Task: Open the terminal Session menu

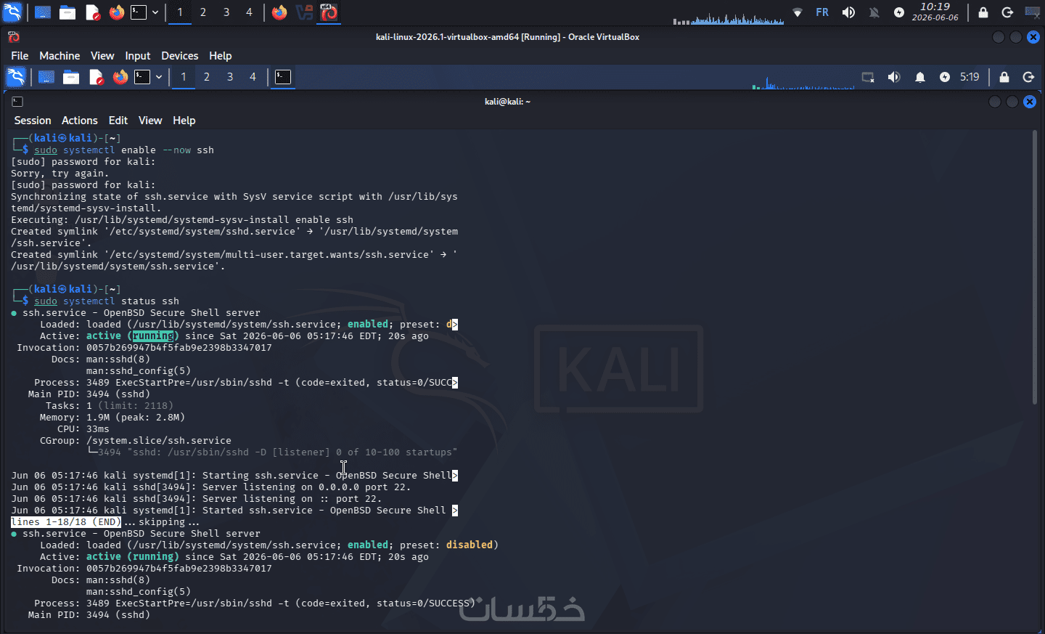Action: 33,121
